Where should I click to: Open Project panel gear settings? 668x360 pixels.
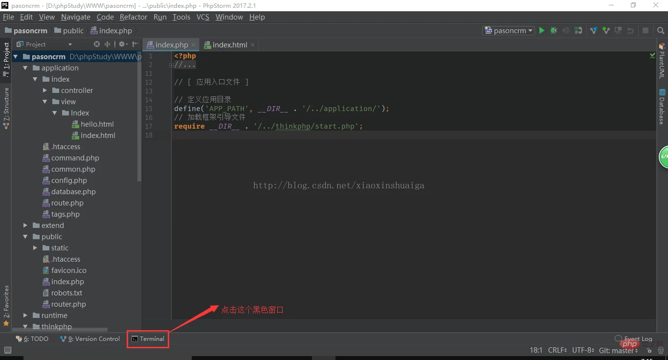pos(122,44)
